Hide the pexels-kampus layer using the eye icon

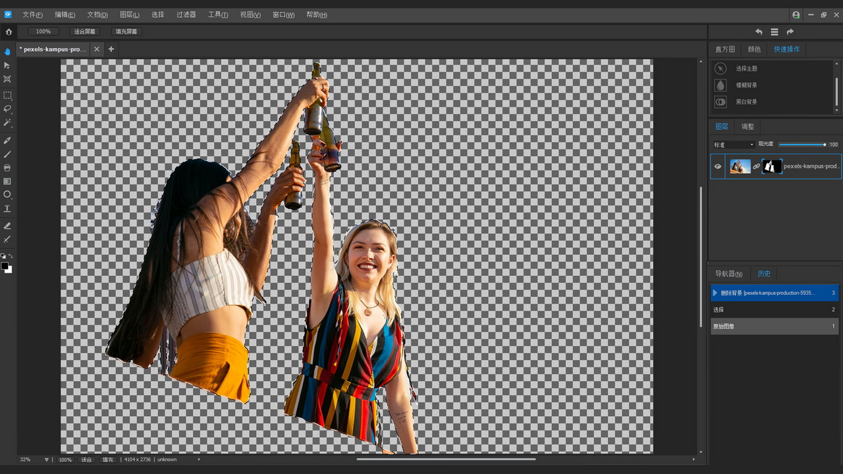[718, 167]
